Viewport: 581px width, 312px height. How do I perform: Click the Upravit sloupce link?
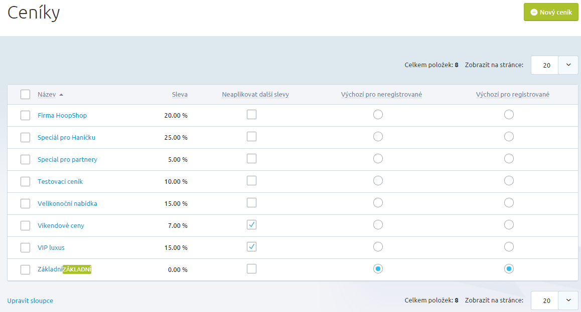click(x=30, y=300)
